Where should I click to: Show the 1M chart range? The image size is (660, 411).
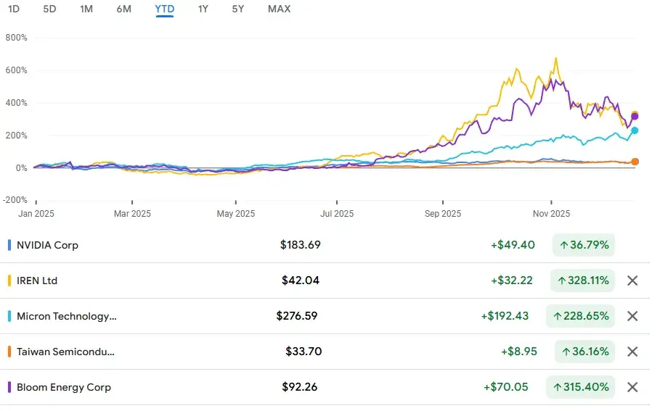(86, 9)
